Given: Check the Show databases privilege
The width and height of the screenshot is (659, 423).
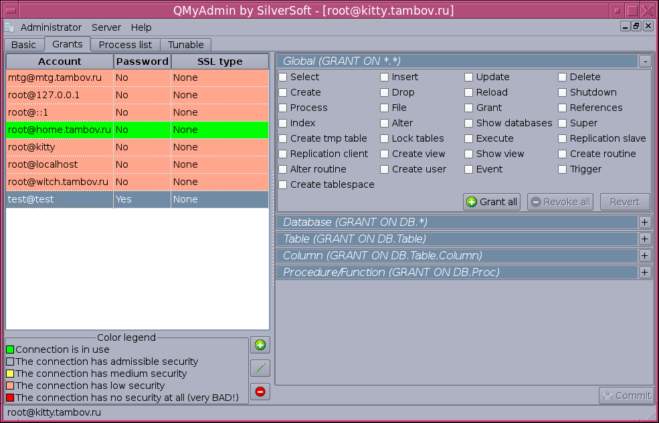Looking at the screenshot, I should point(469,123).
